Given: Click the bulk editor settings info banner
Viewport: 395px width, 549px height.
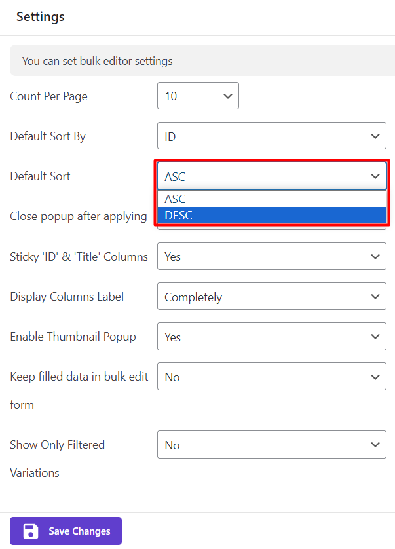Looking at the screenshot, I should 197,61.
